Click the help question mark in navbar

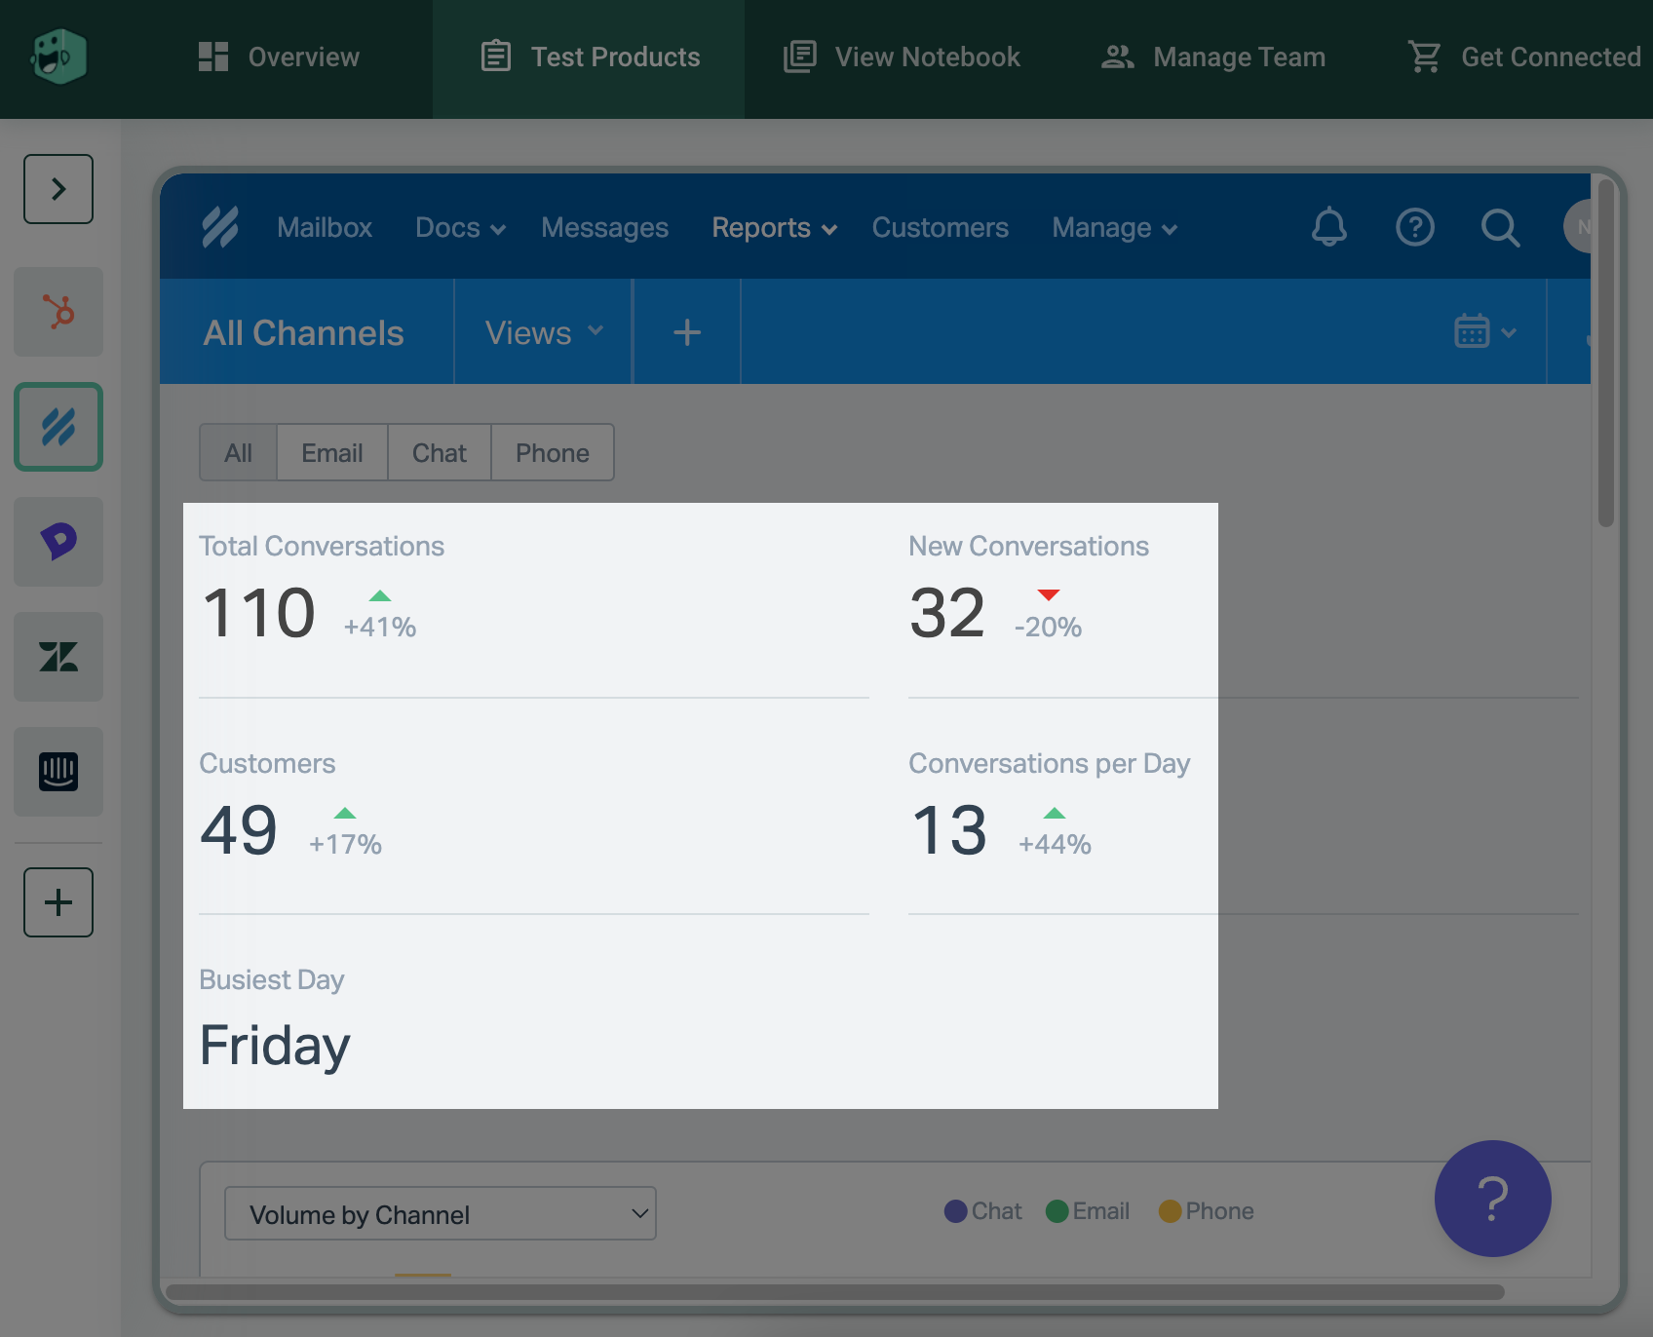(1414, 228)
